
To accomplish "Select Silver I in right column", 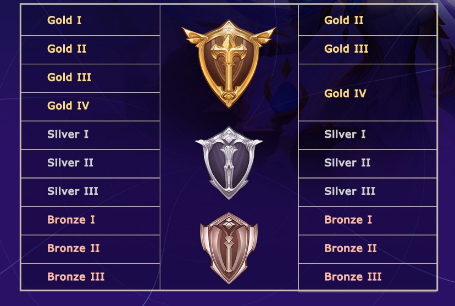I will (x=345, y=135).
